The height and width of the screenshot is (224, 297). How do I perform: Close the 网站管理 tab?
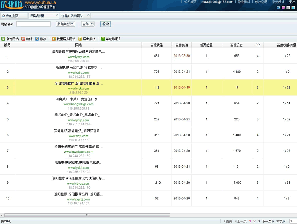(x=57, y=15)
